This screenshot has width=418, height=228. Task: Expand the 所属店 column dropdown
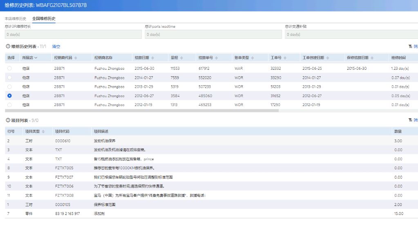[36, 58]
